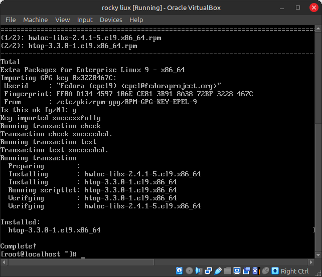Open the USB devices status icon
The width and height of the screenshot is (322, 277).
tap(218, 271)
